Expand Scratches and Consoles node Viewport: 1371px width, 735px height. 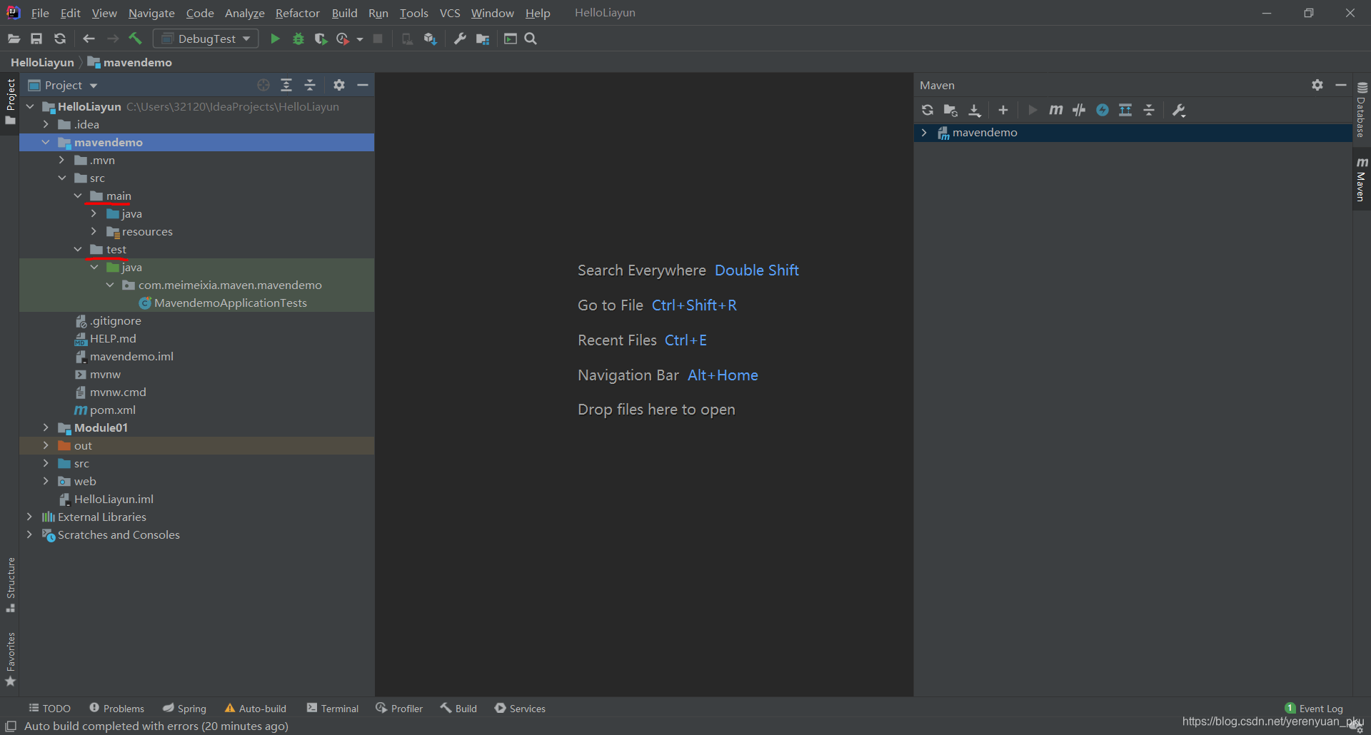coord(29,534)
